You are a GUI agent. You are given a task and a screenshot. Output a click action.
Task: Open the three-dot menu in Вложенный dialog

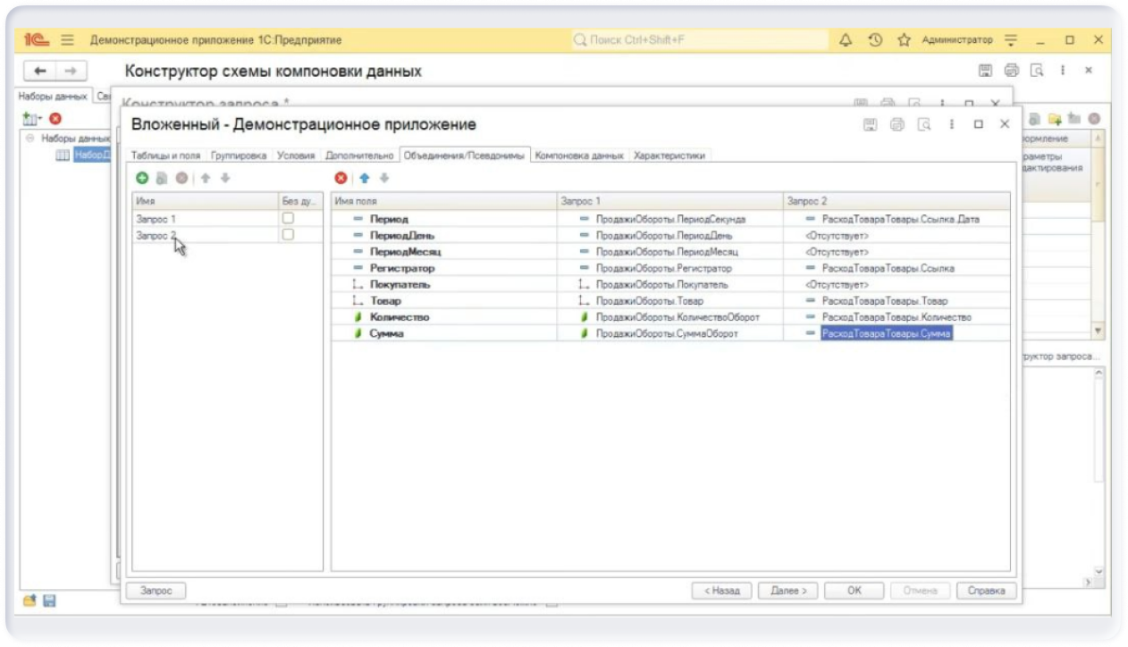[952, 124]
